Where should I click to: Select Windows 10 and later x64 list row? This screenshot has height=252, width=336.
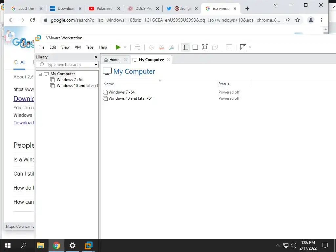click(x=131, y=98)
